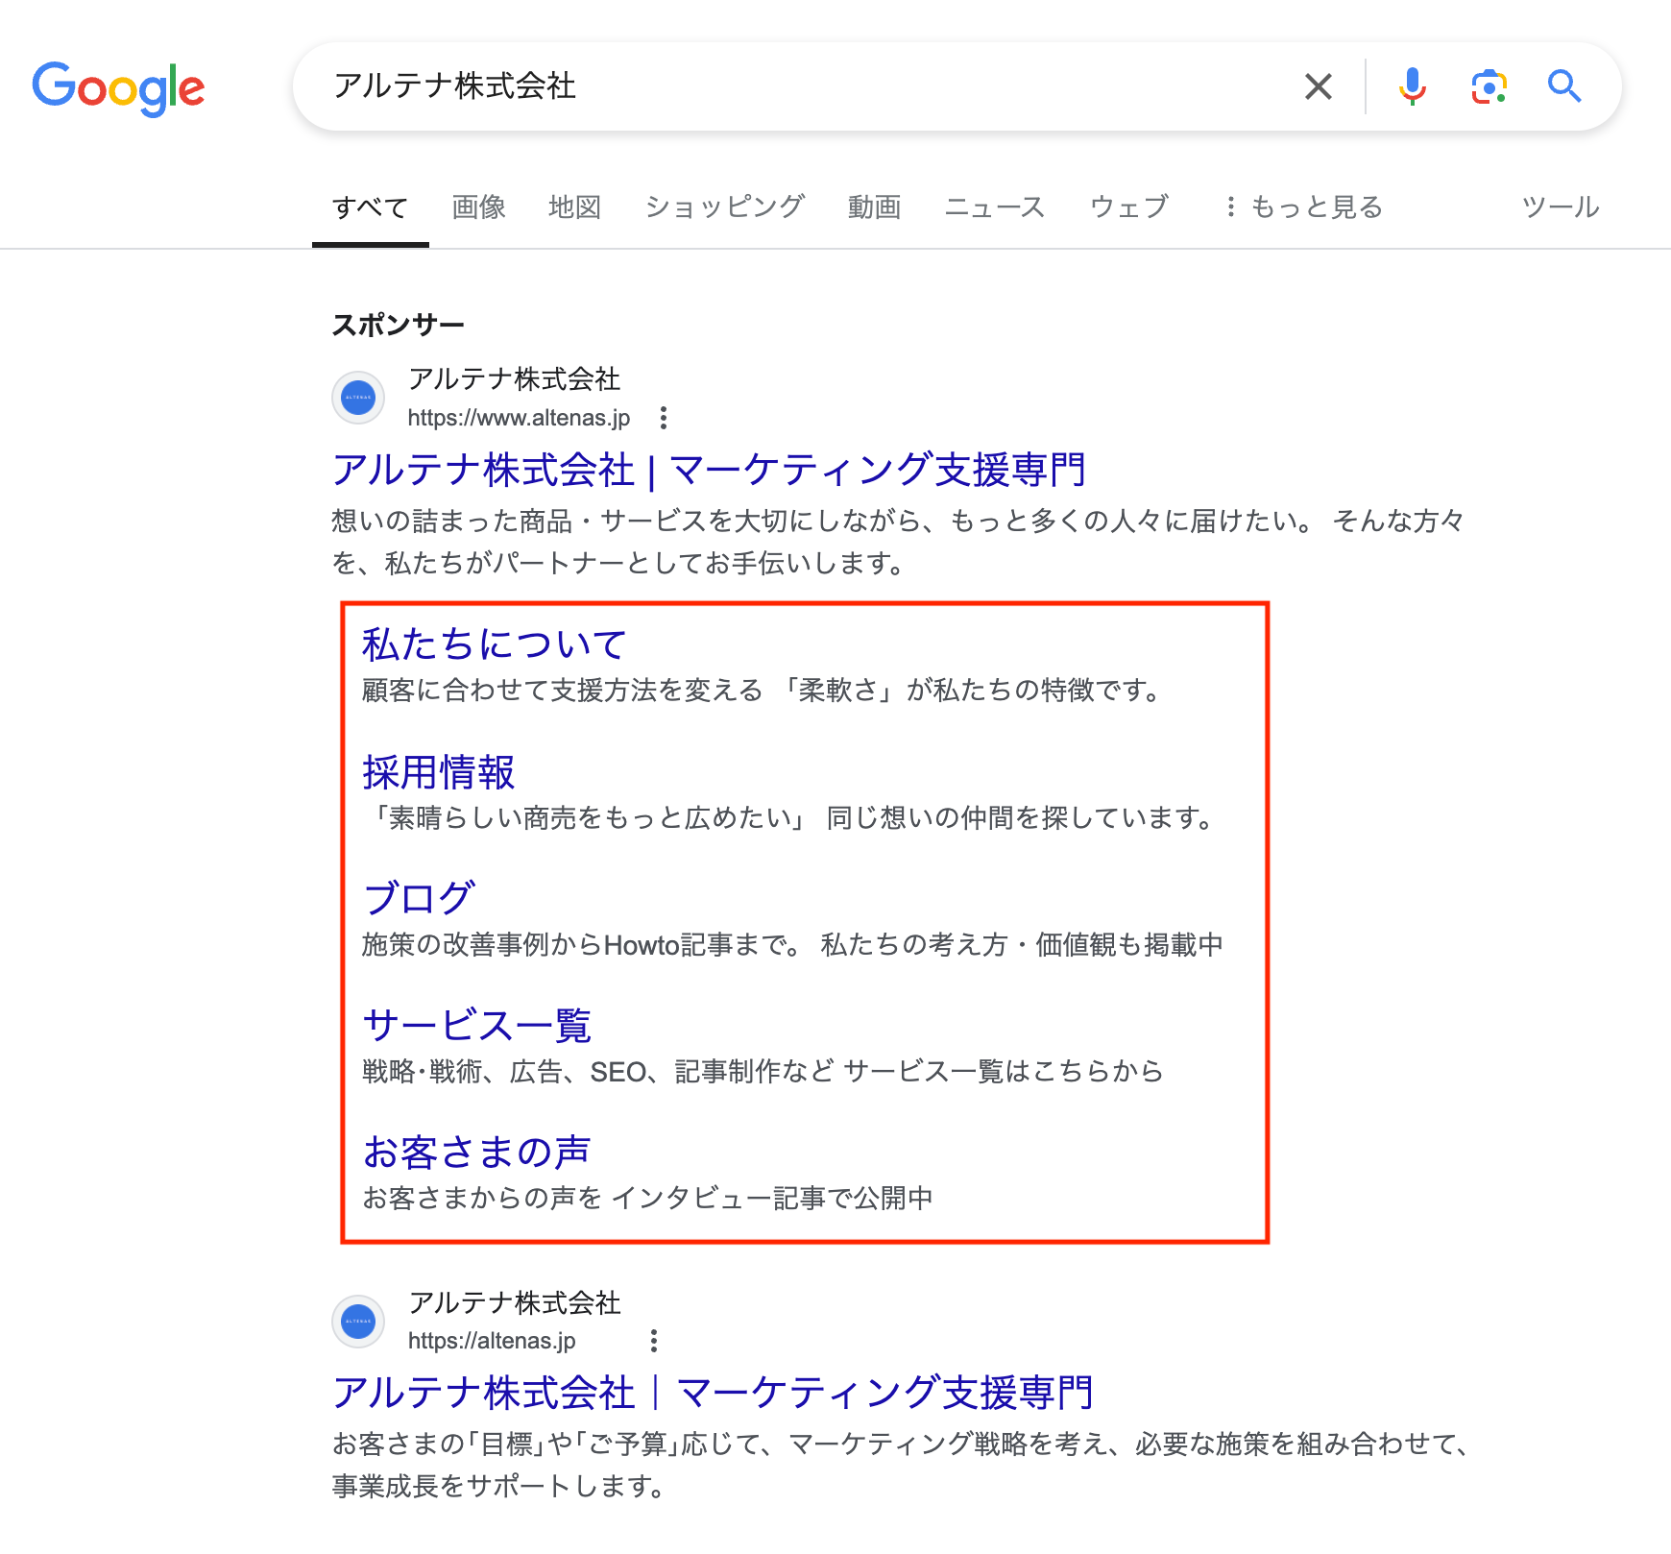The height and width of the screenshot is (1554, 1671).
Task: Click the description starting 戦略･戦術、広告、SEO
Action: tap(763, 1072)
